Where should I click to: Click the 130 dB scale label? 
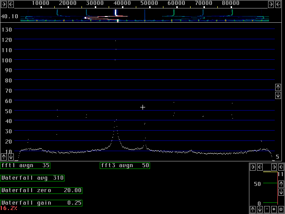tap(7, 30)
